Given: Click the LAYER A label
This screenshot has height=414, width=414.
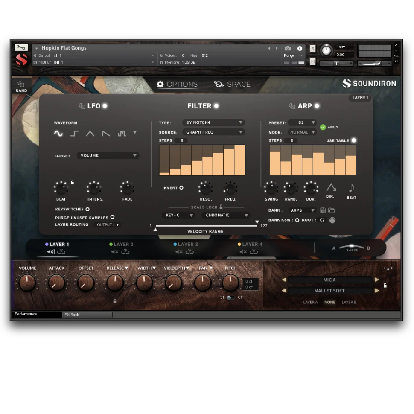Looking at the screenshot, I should 310,302.
